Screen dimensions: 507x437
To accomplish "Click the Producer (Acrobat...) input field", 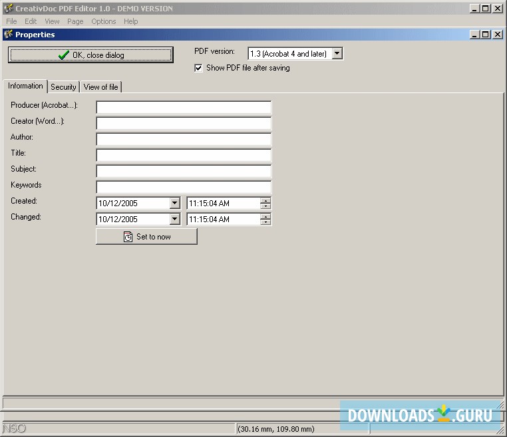I will (x=184, y=107).
